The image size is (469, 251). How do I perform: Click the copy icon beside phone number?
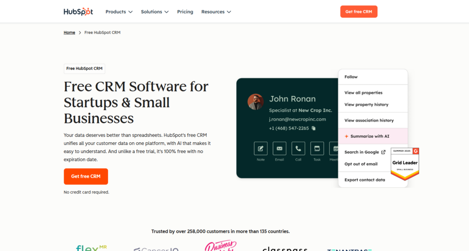point(314,128)
